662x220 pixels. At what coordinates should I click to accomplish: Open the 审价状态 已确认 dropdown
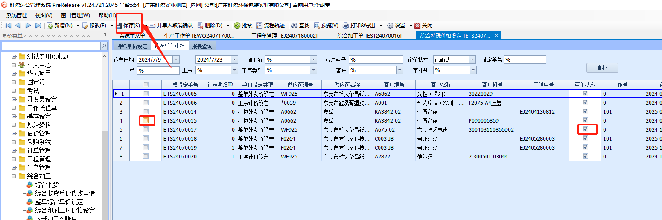click(x=472, y=59)
